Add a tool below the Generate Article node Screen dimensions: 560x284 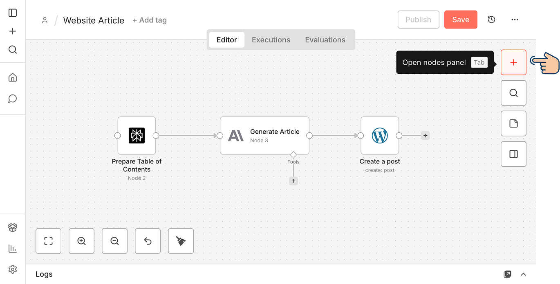(x=293, y=181)
